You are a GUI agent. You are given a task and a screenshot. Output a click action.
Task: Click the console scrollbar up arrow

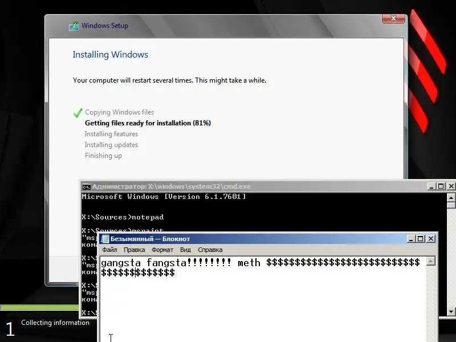451,198
